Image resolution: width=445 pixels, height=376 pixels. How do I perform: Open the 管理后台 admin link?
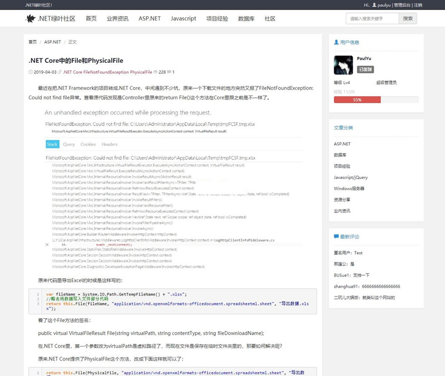coord(402,5)
